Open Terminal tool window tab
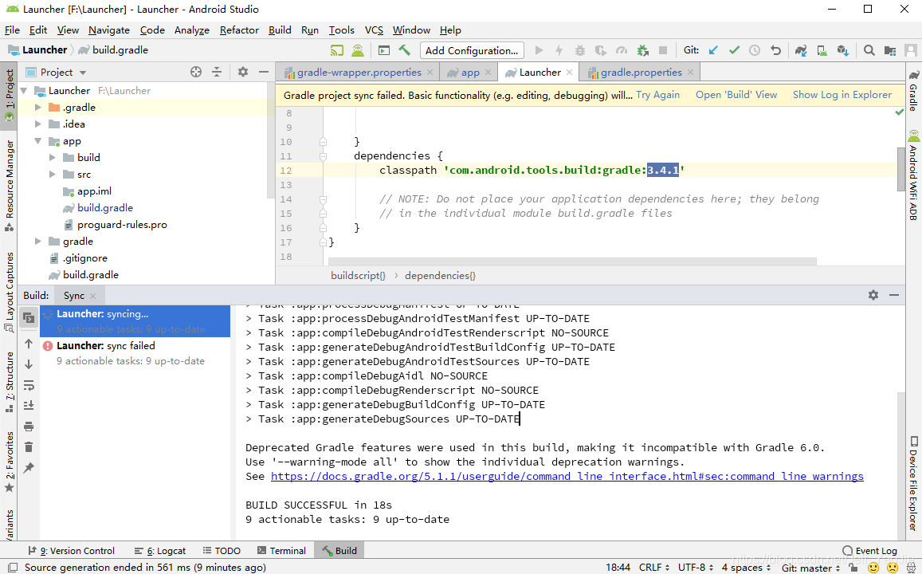Image resolution: width=922 pixels, height=574 pixels. pos(281,550)
